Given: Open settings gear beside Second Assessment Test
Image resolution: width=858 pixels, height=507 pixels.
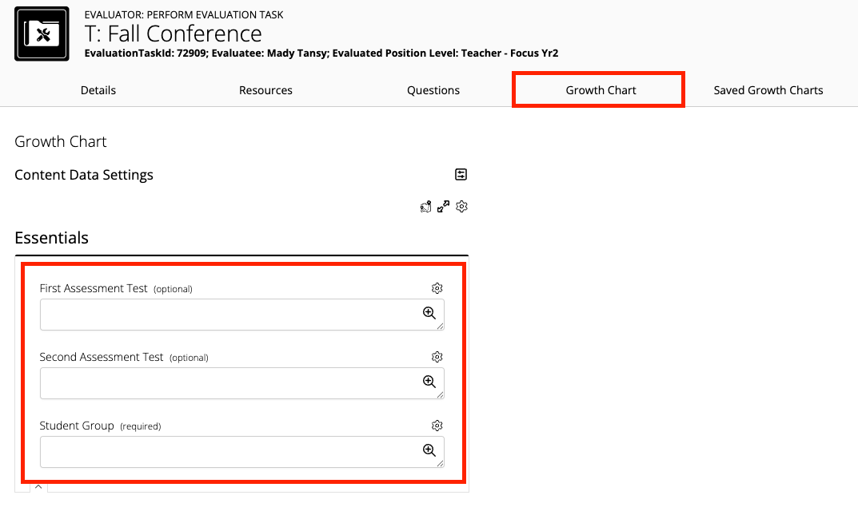Looking at the screenshot, I should (x=437, y=357).
